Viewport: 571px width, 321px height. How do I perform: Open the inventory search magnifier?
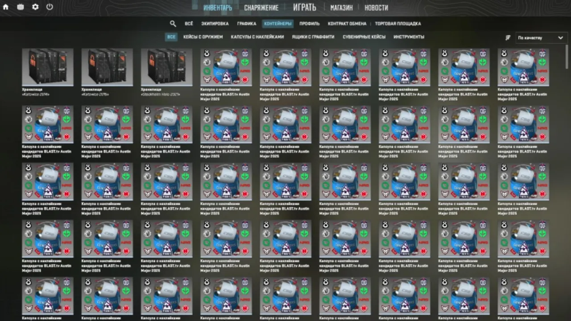[x=173, y=24]
